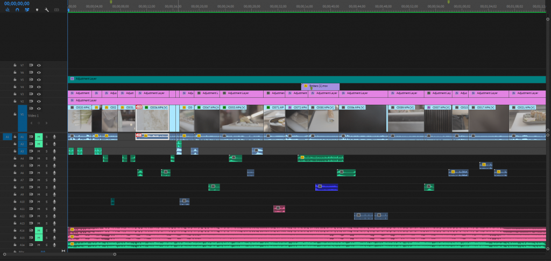This screenshot has width=551, height=261.
Task: Click previous keyframe arrow on Video 1
Action: (x=31, y=123)
